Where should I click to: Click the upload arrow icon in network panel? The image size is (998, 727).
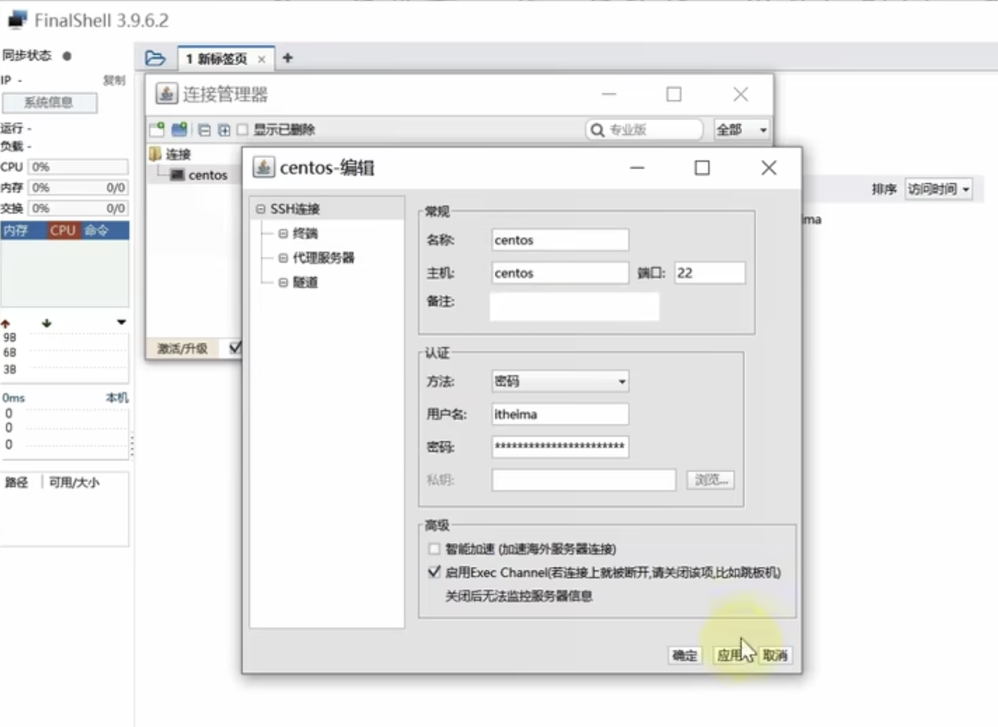tap(6, 324)
